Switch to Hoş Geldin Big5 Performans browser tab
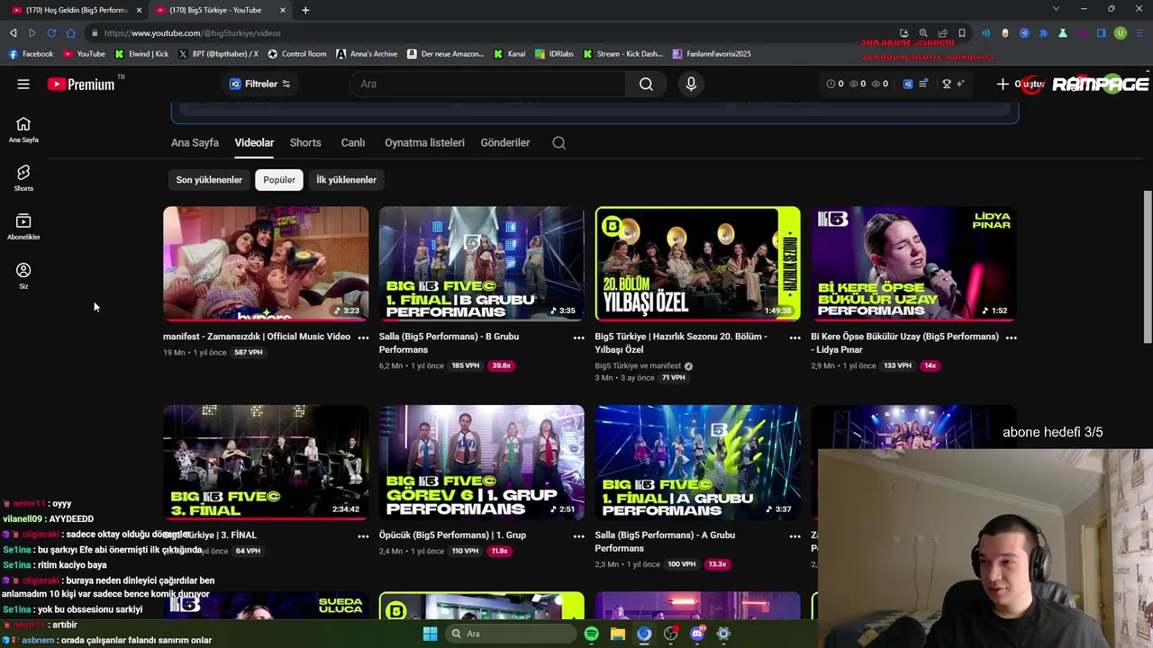The width and height of the screenshot is (1153, 648). [x=76, y=10]
